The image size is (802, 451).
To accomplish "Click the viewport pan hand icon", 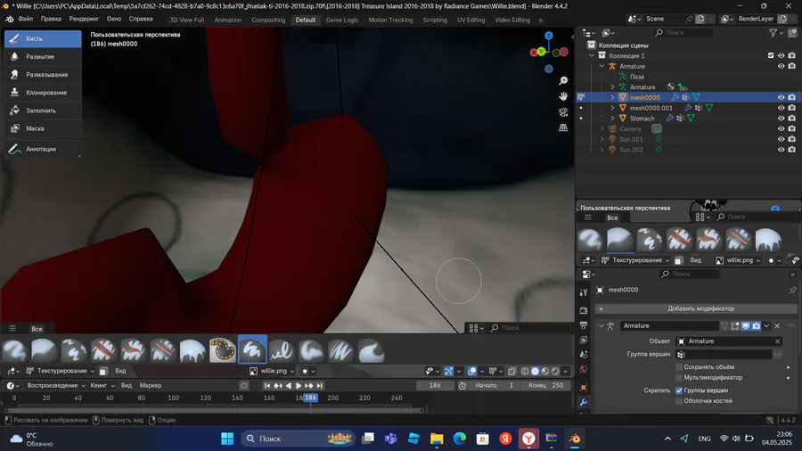I will tap(563, 96).
